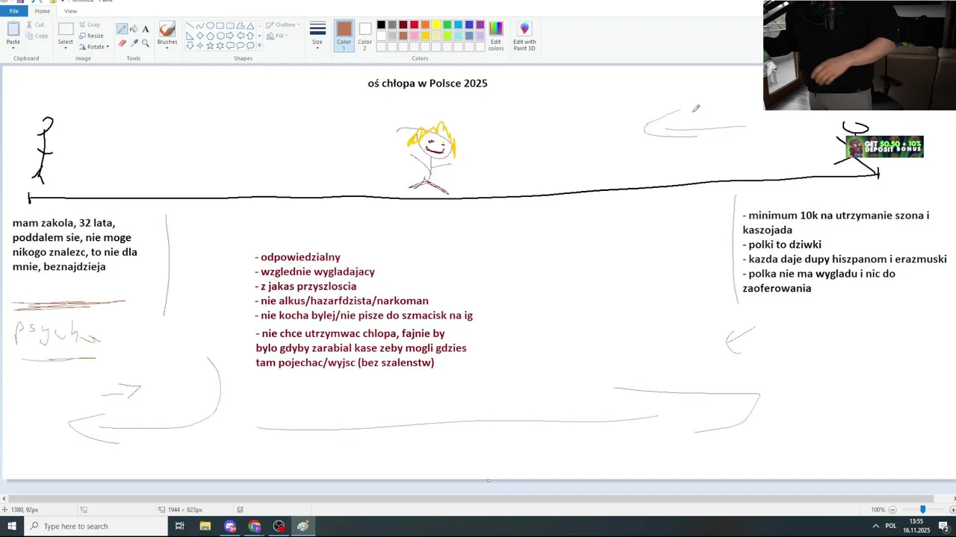The height and width of the screenshot is (537, 956).
Task: Expand the Shapes gallery more arrow
Action: (x=259, y=46)
